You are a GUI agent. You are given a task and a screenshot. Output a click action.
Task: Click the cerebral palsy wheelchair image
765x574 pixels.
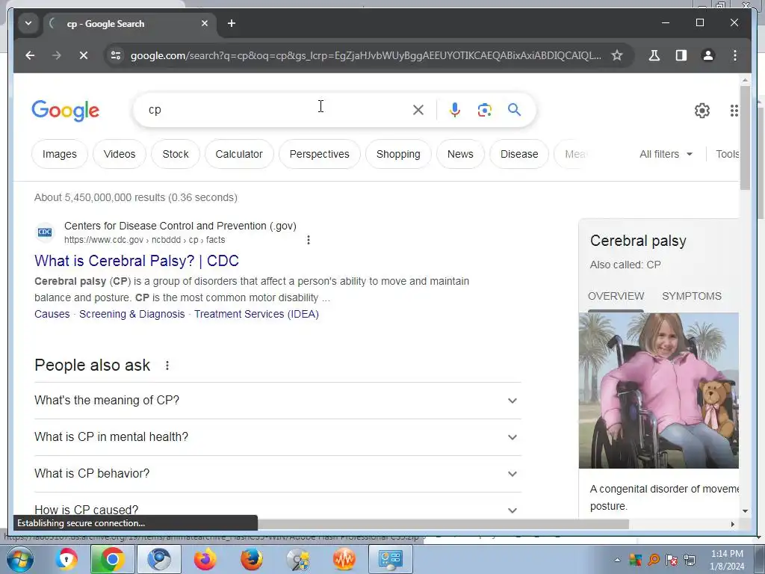tap(659, 390)
